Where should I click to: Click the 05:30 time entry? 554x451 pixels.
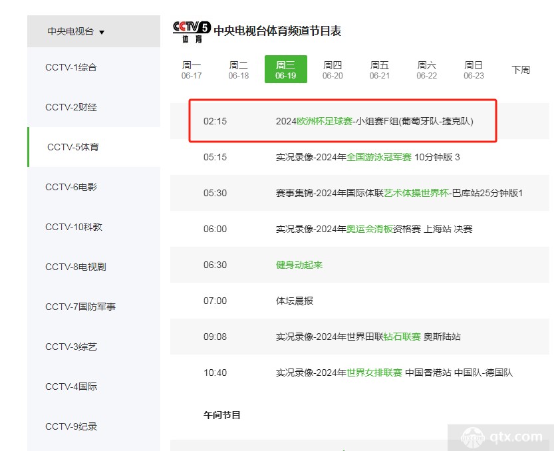pos(215,194)
